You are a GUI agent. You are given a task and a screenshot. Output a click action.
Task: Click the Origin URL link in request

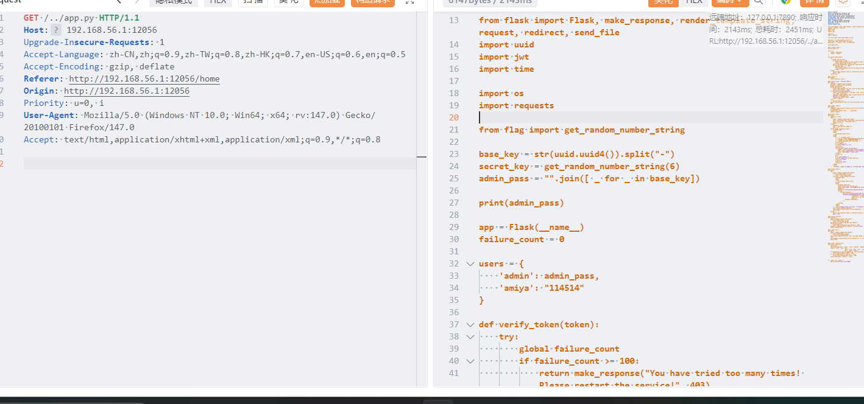[127, 91]
